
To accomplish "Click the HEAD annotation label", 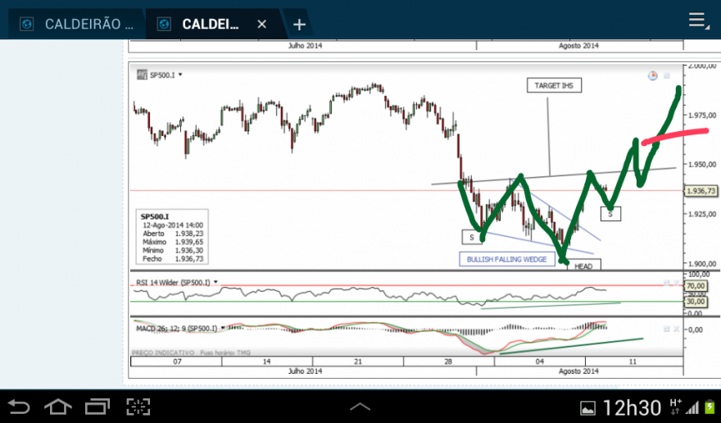I will (583, 266).
